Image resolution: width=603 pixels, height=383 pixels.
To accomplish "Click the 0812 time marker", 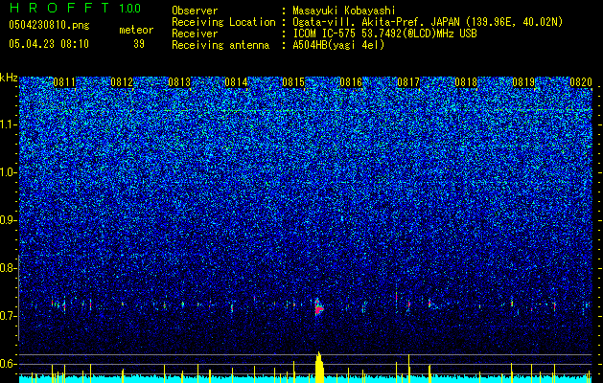I will [x=122, y=82].
